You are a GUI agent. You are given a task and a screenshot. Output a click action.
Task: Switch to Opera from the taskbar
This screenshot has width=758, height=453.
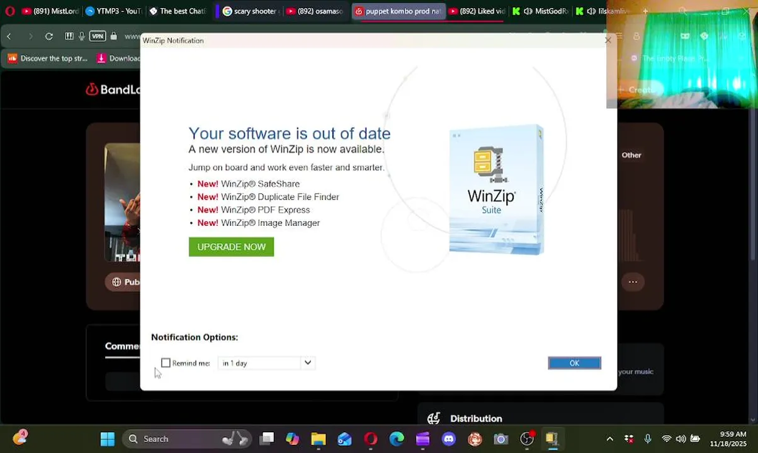(x=371, y=439)
